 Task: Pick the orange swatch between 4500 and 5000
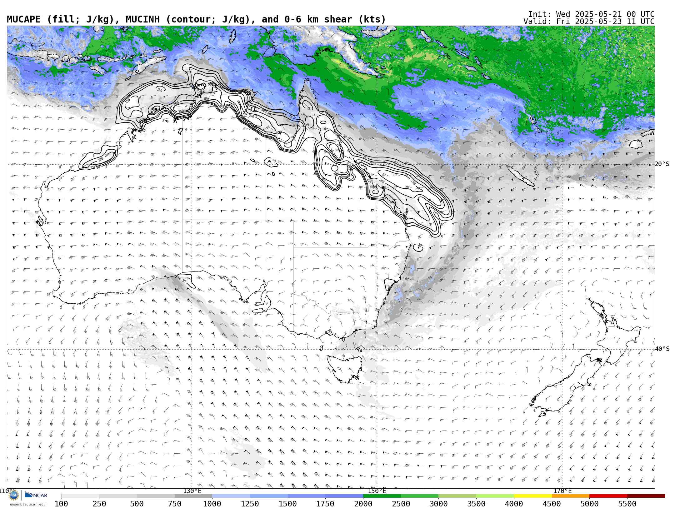(x=571, y=496)
